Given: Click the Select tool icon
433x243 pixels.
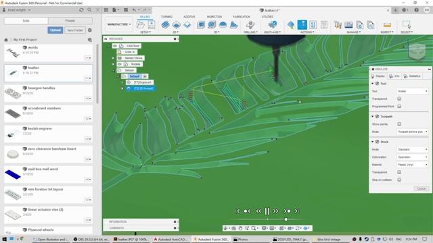Looking at the screenshot, I should pyautogui.click(x=407, y=25).
